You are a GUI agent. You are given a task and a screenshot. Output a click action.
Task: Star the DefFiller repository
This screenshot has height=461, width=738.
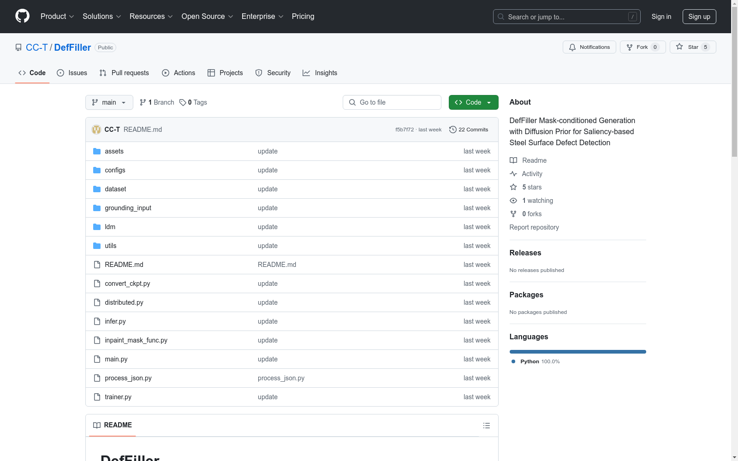pos(692,47)
